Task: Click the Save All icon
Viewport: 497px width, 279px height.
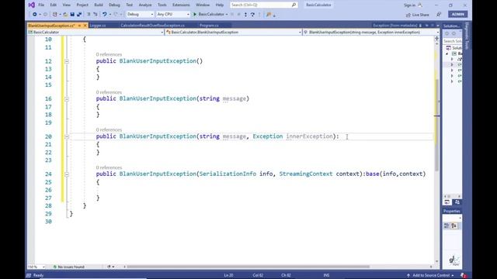Action: (x=79, y=14)
